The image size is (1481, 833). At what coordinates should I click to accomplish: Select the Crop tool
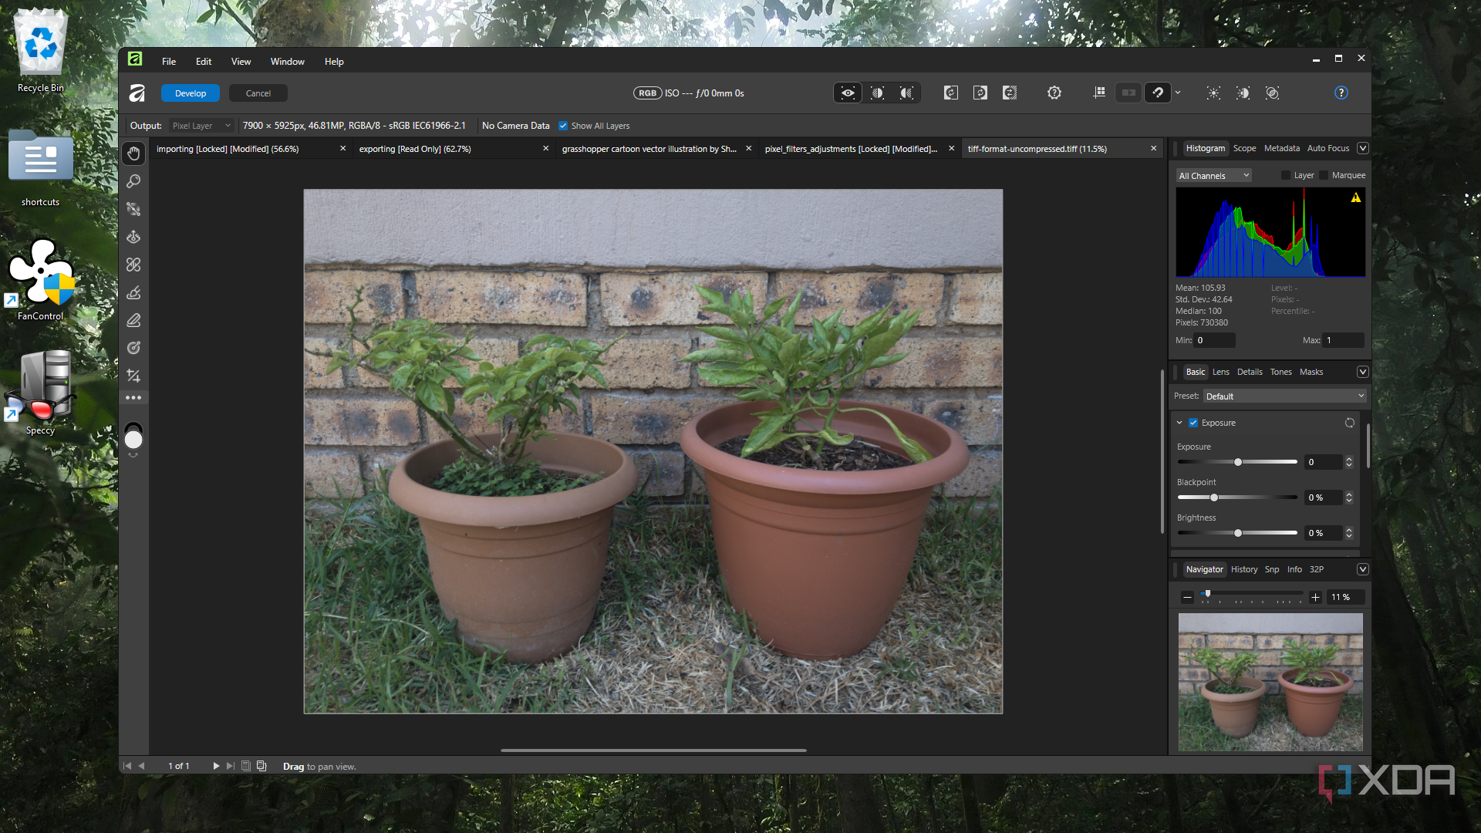(133, 376)
